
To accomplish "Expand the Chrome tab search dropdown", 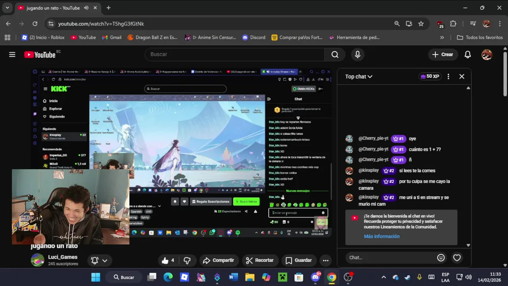I will click(7, 8).
